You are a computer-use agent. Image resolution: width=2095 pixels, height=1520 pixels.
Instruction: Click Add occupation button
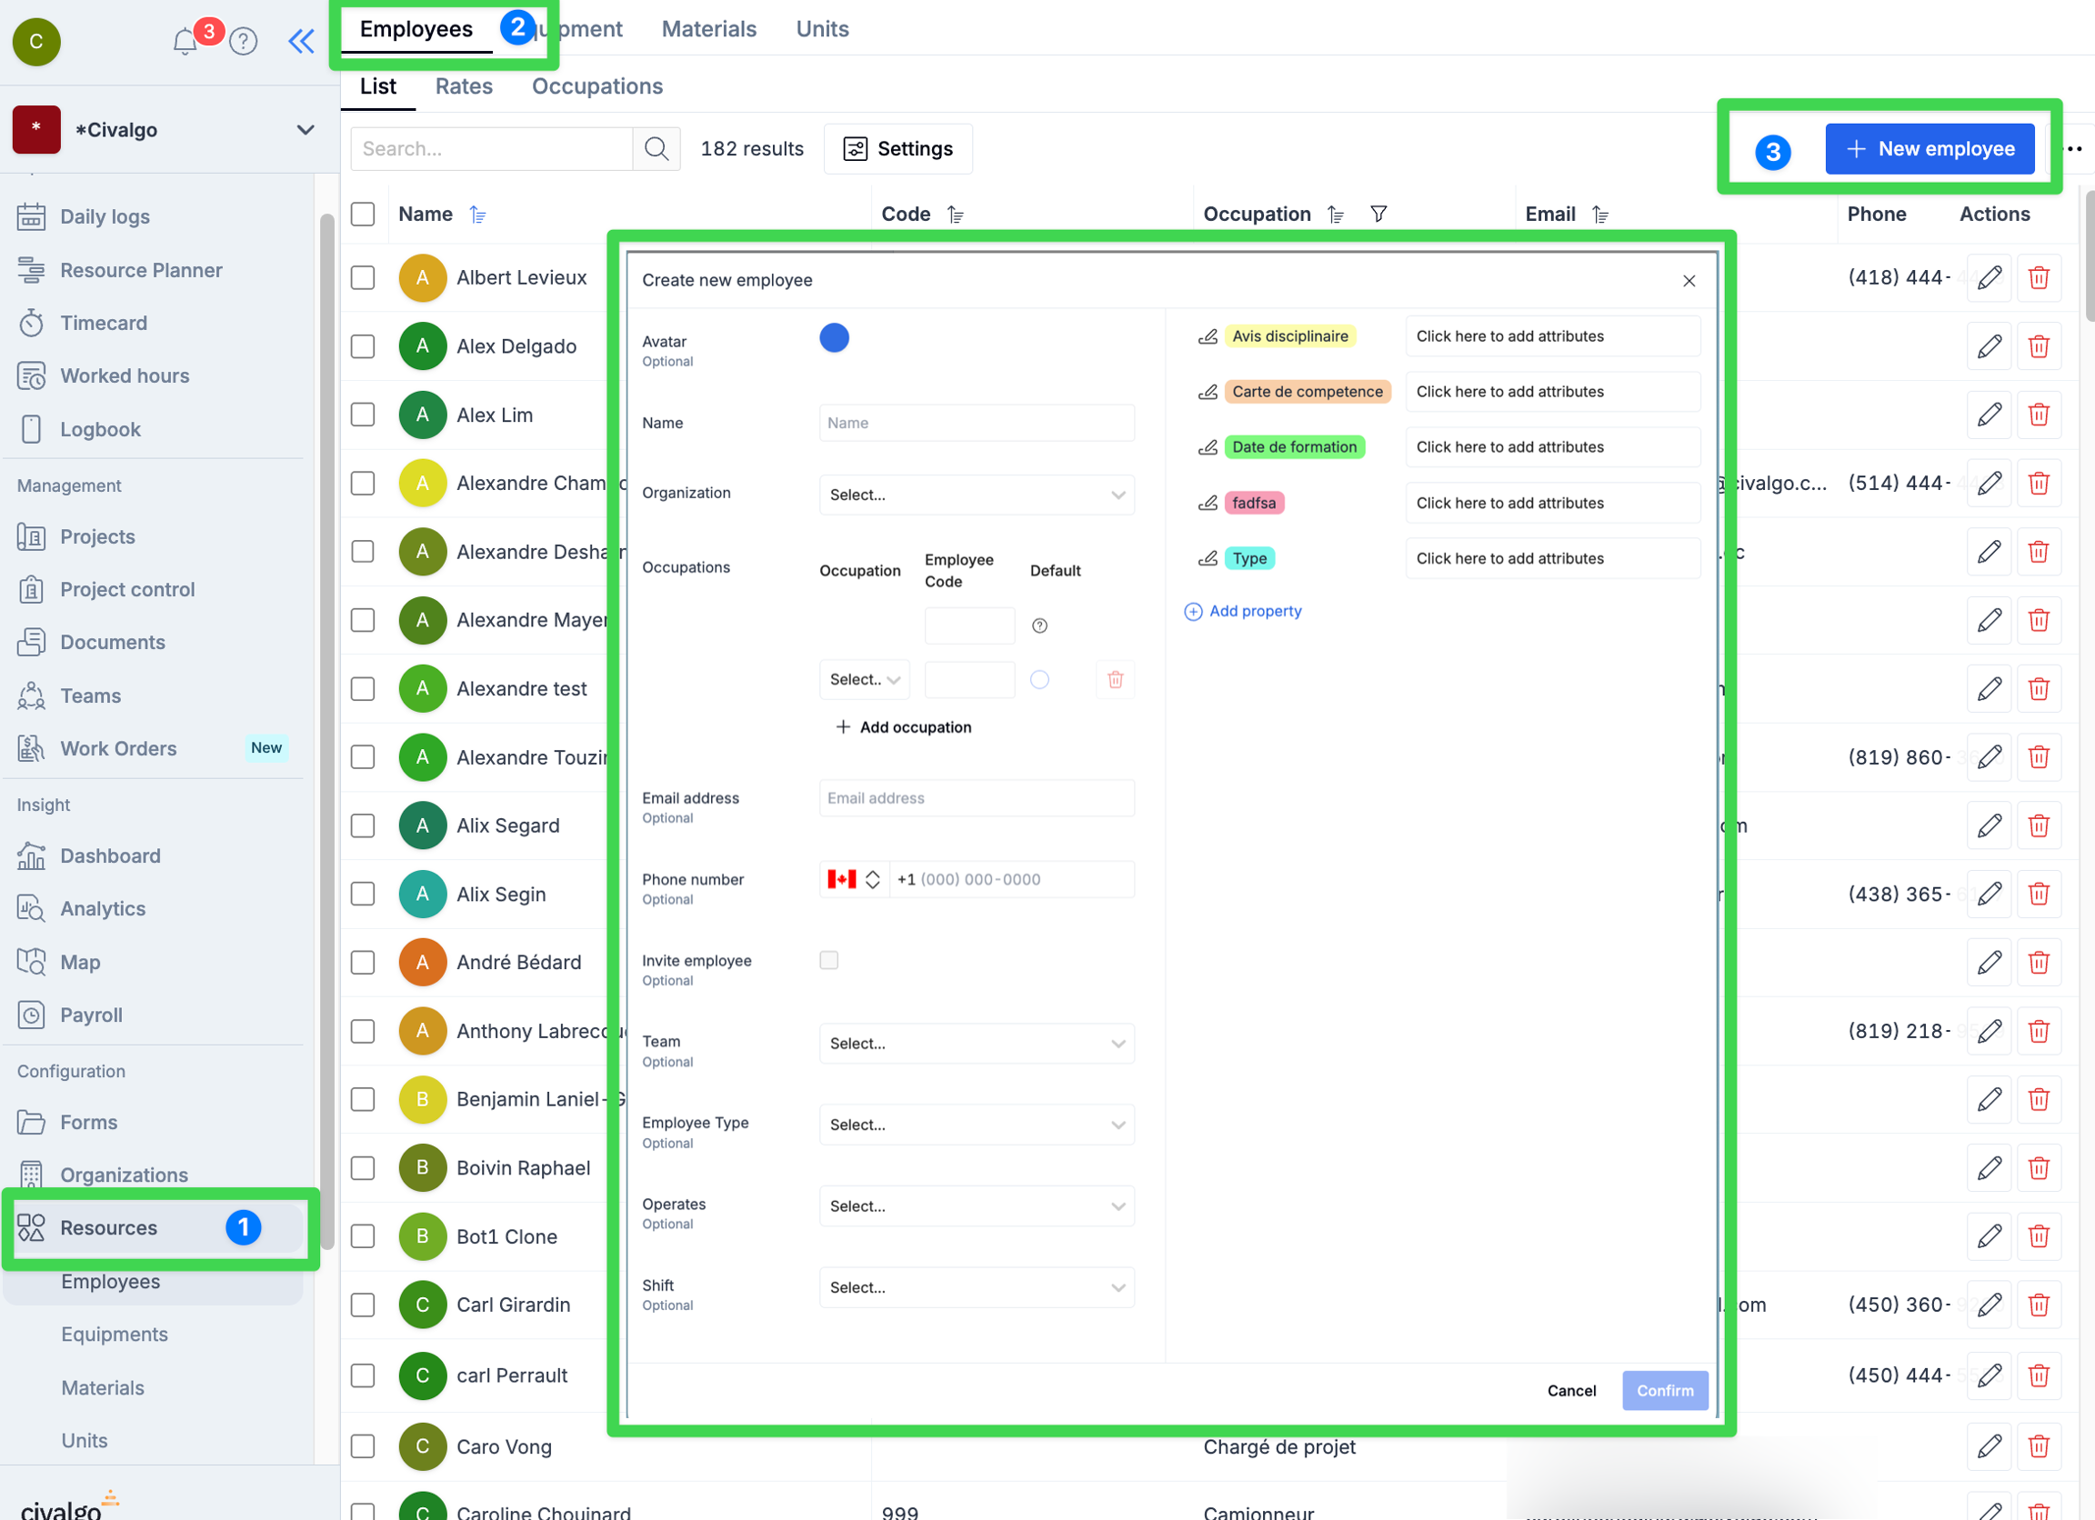[x=903, y=726]
